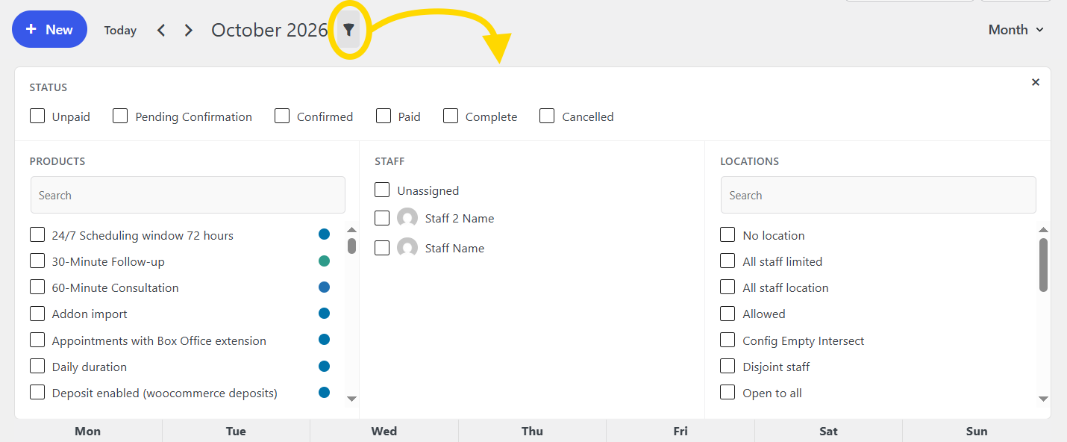Click the STATUS section heading

pyautogui.click(x=48, y=87)
